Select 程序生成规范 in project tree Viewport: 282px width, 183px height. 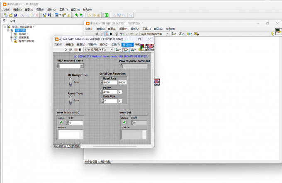coord(26,41)
